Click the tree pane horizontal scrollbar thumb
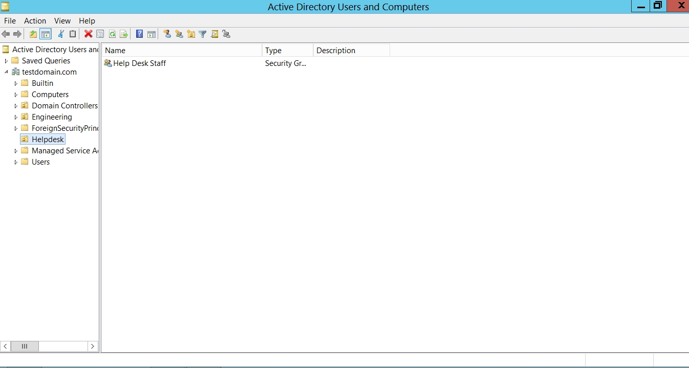Image resolution: width=689 pixels, height=368 pixels. (25, 347)
